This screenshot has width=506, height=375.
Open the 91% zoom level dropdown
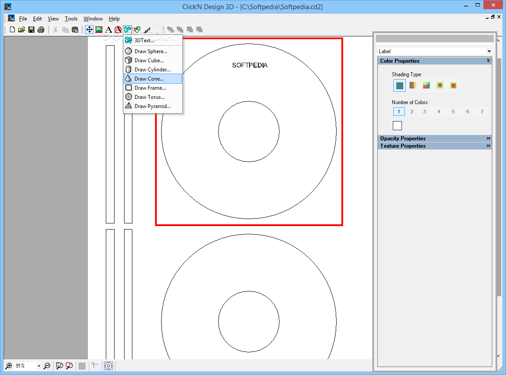[39, 366]
